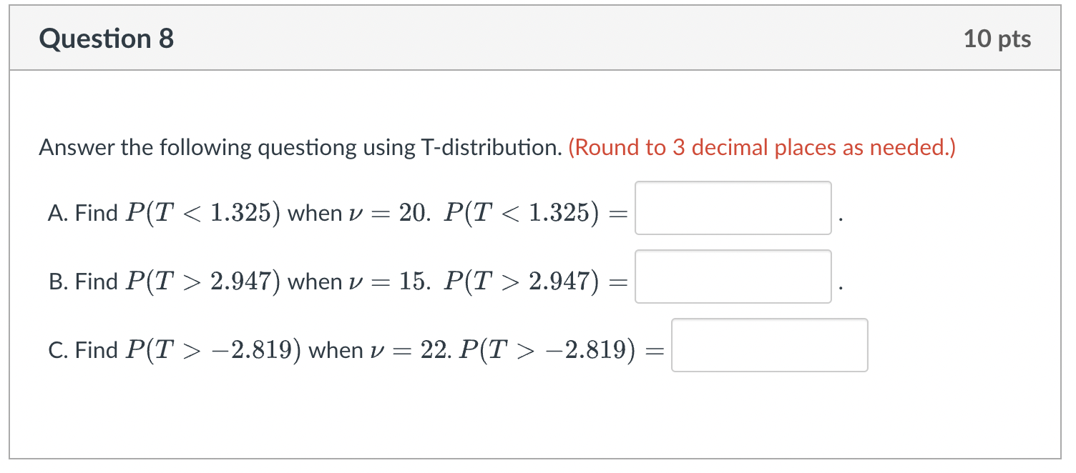Click inside the first empty input field
Screen dimensions: 1076x473
click(x=733, y=208)
